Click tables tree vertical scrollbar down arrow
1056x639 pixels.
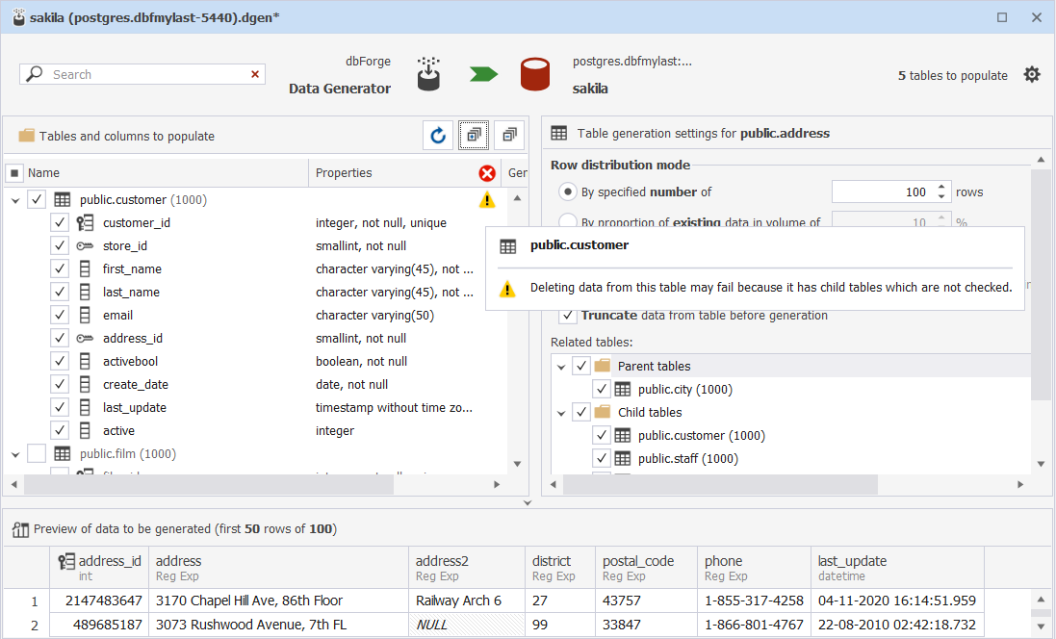517,464
